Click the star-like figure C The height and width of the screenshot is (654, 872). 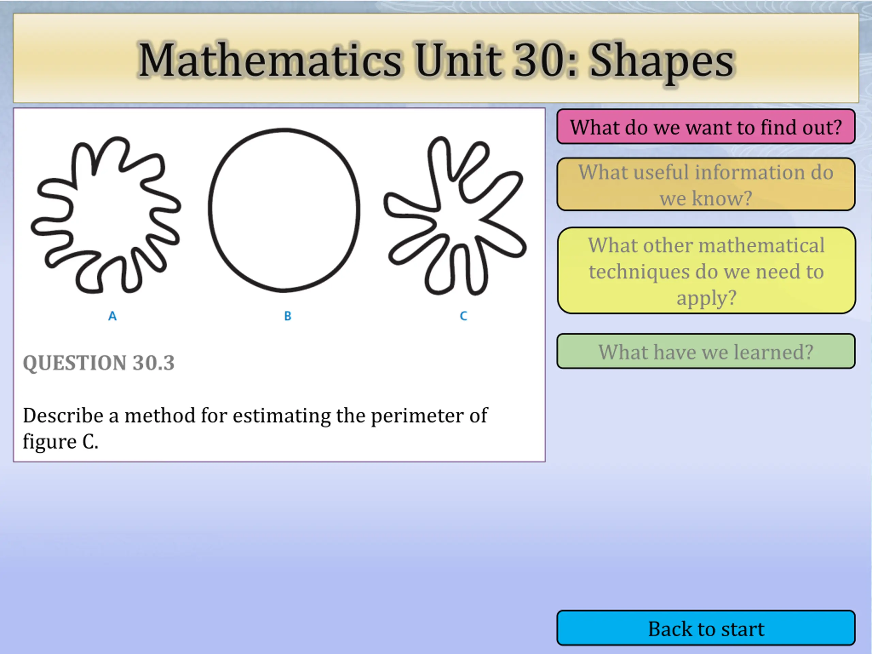(x=455, y=216)
